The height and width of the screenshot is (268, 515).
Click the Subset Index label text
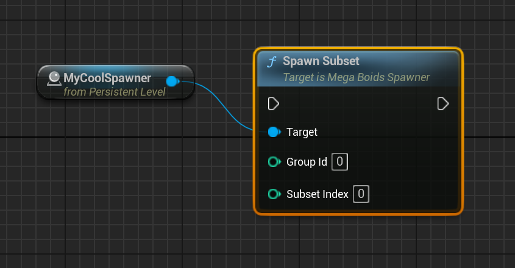317,194
